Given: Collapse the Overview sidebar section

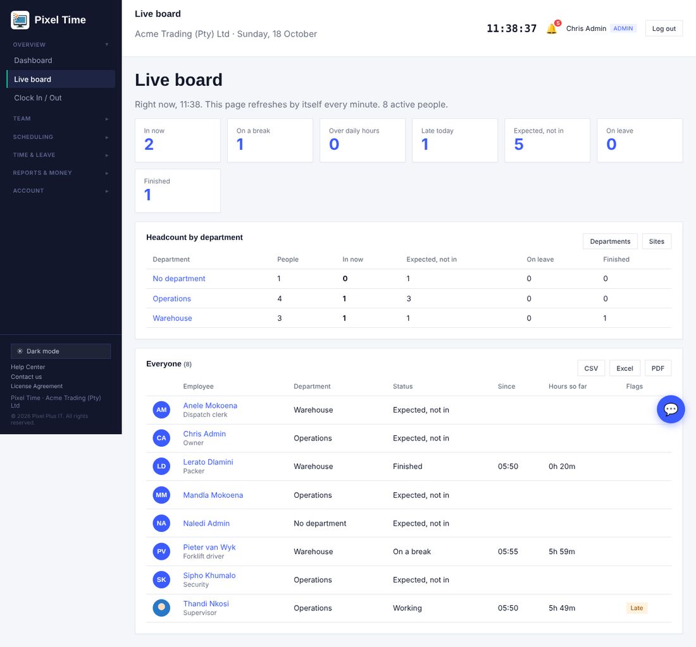Looking at the screenshot, I should click(61, 44).
